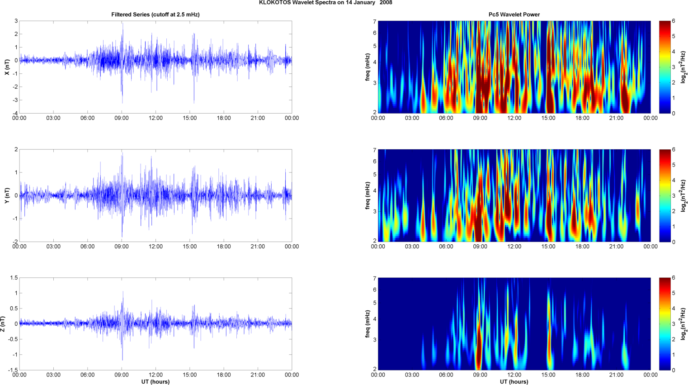Select the Z component wavelet power spectrogram
The width and height of the screenshot is (688, 385).
pos(514,324)
